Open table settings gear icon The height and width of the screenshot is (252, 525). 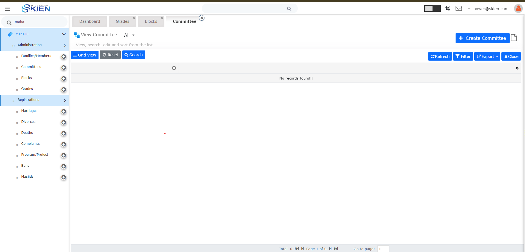(517, 68)
